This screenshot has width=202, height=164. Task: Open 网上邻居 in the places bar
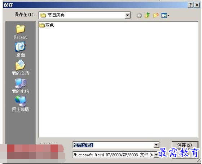(21, 104)
